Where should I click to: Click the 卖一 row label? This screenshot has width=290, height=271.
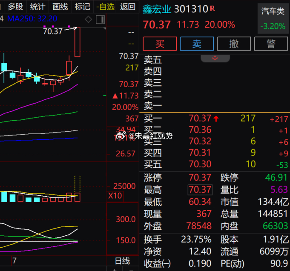click(x=153, y=106)
